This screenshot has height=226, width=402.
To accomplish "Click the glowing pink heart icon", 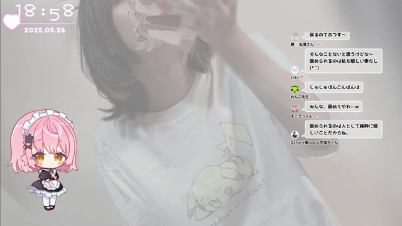I will click(x=11, y=21).
